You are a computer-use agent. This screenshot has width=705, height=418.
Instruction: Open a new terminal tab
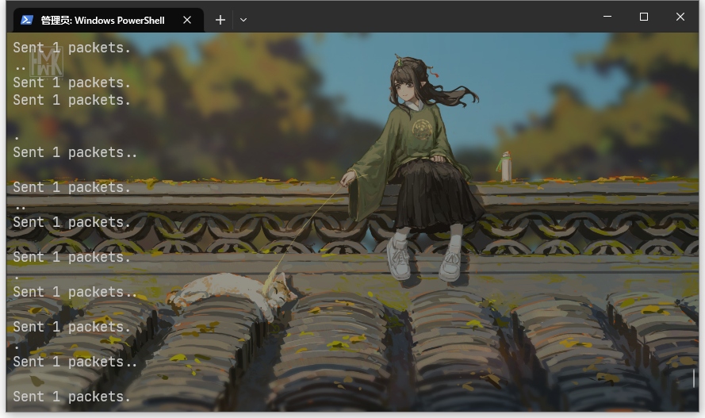click(220, 21)
